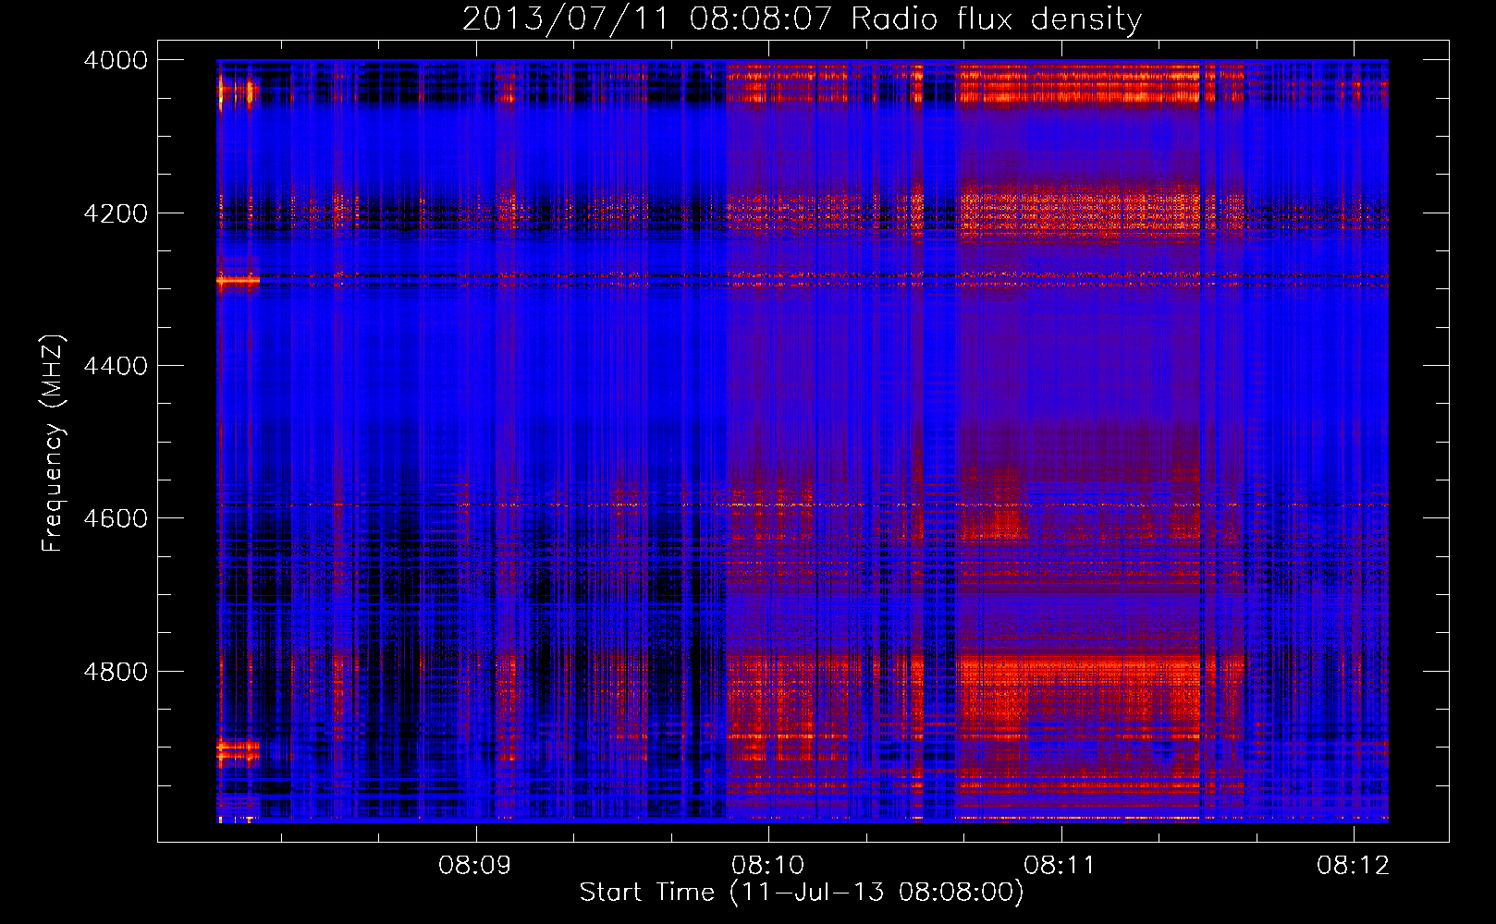The image size is (1496, 924).
Task: Click the '08:10' time axis label
Action: click(x=767, y=866)
